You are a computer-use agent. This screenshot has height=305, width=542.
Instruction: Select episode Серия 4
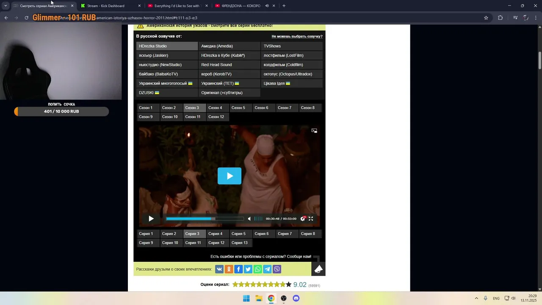pyautogui.click(x=218, y=234)
